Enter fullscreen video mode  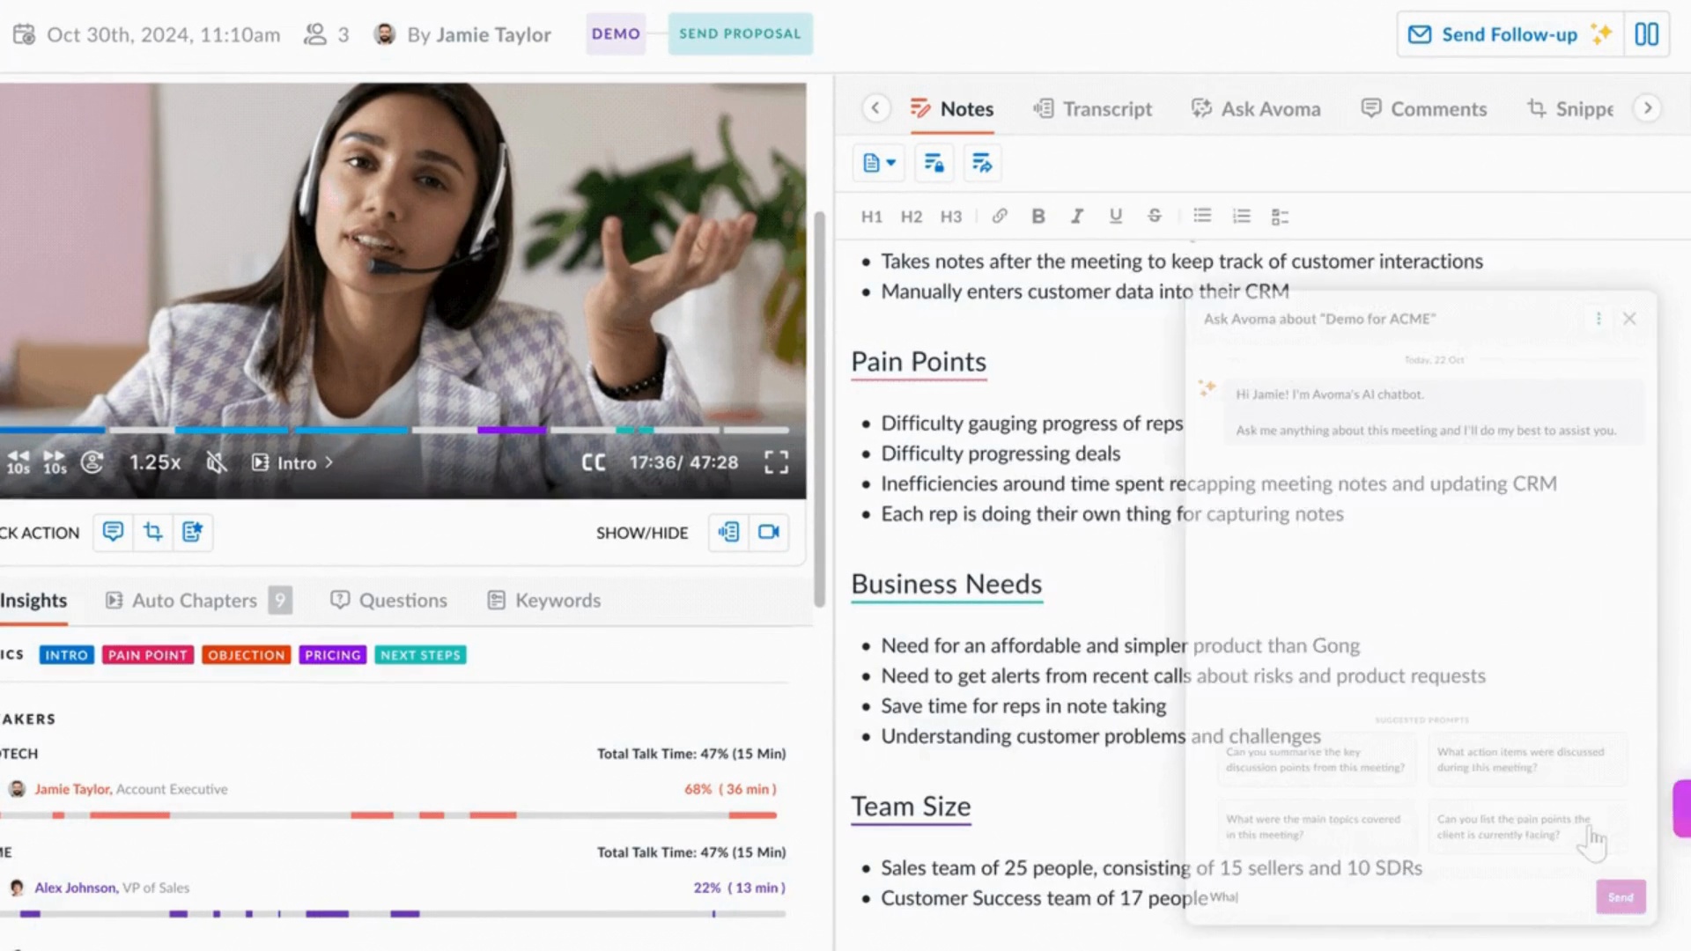click(x=776, y=462)
